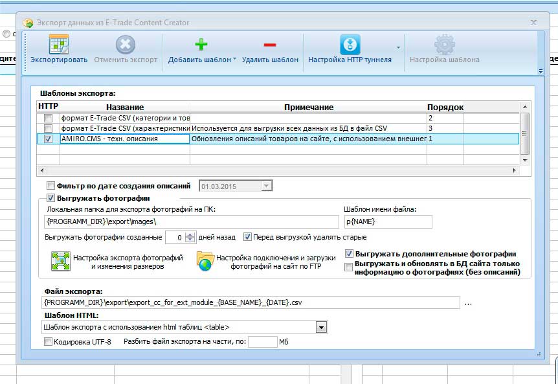Viewport: 558px width, 384px height.
Task: Click the red minus Удалить шаблон icon
Action: click(x=270, y=45)
